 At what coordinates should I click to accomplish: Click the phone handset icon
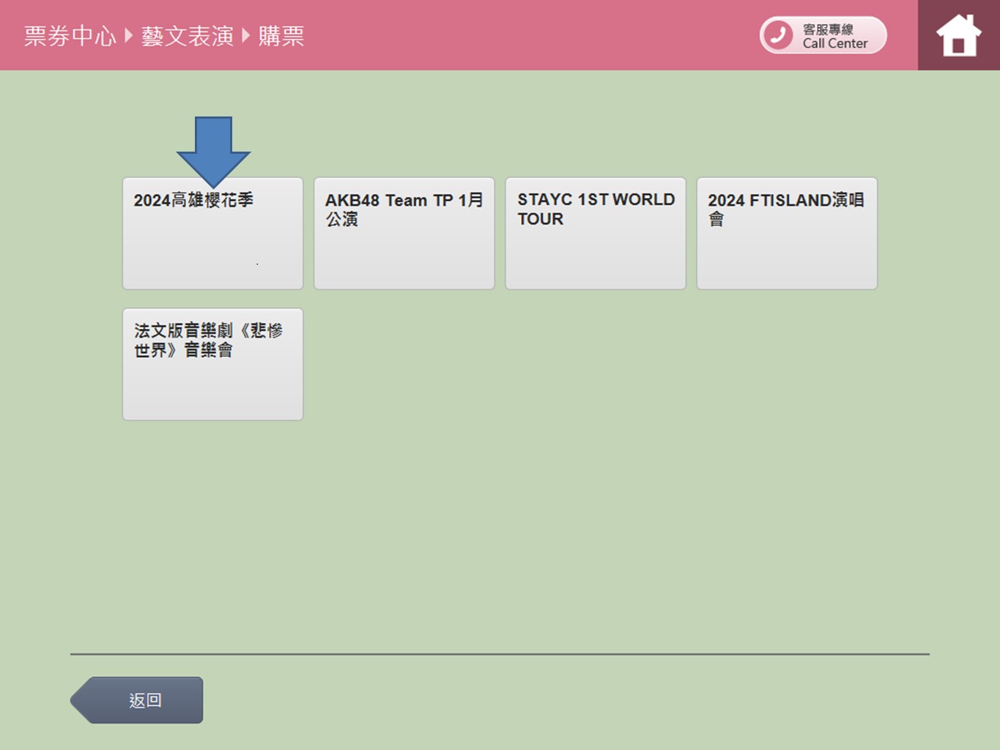[x=778, y=35]
